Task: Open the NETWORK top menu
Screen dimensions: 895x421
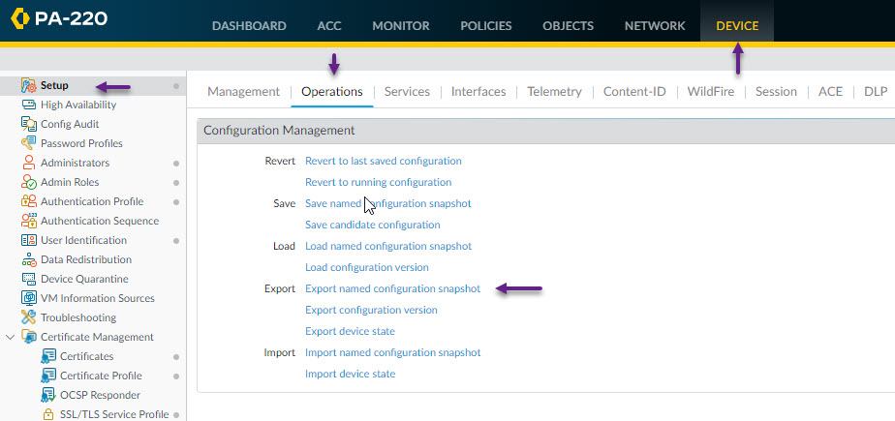Action: coord(655,26)
